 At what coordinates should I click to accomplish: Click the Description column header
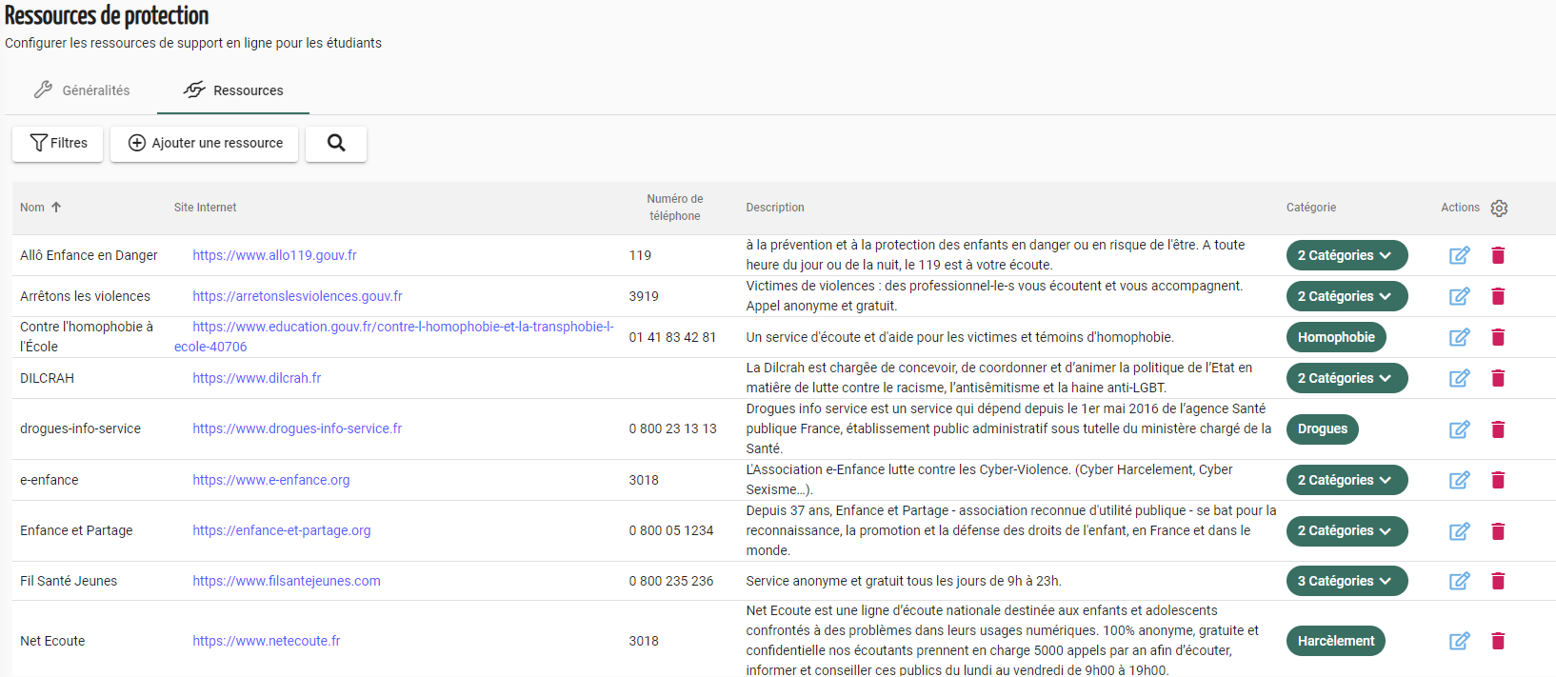[775, 208]
